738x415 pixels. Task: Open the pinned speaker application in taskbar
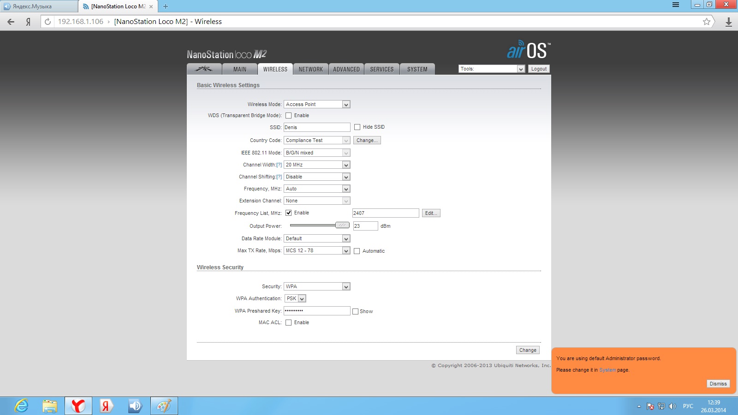point(135,406)
